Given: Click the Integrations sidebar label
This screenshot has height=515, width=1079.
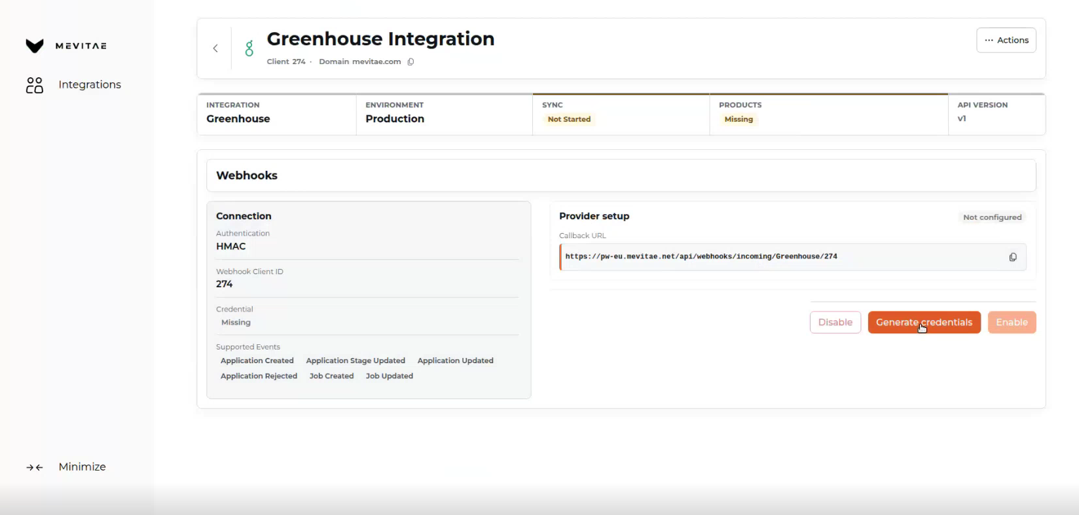Looking at the screenshot, I should click(x=90, y=84).
